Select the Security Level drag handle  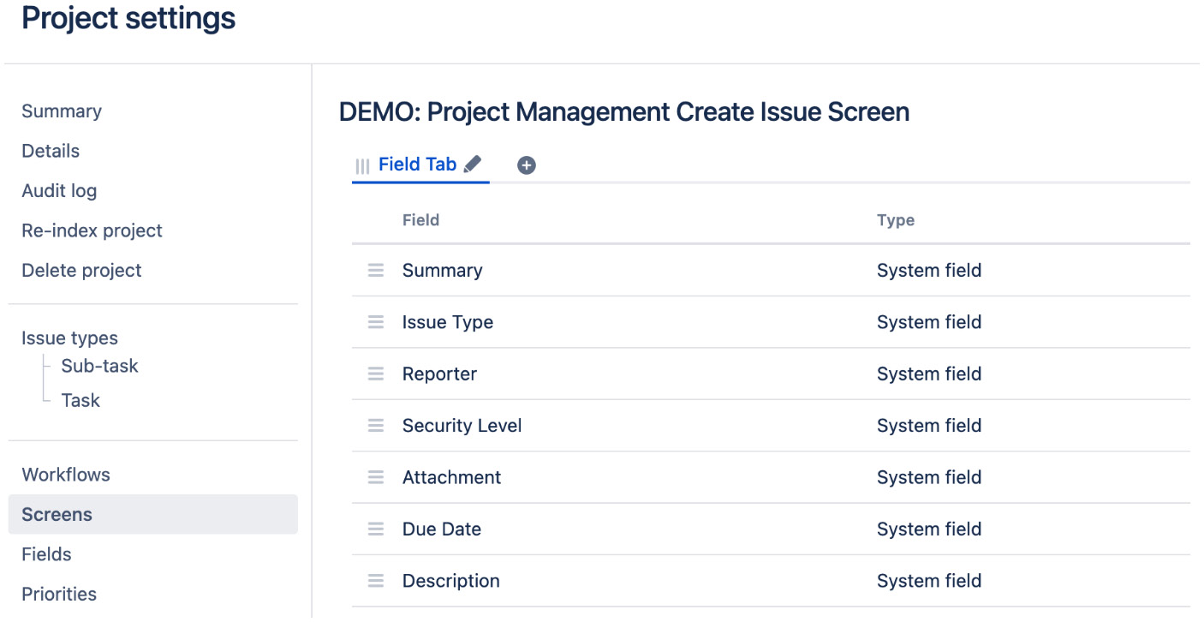374,425
